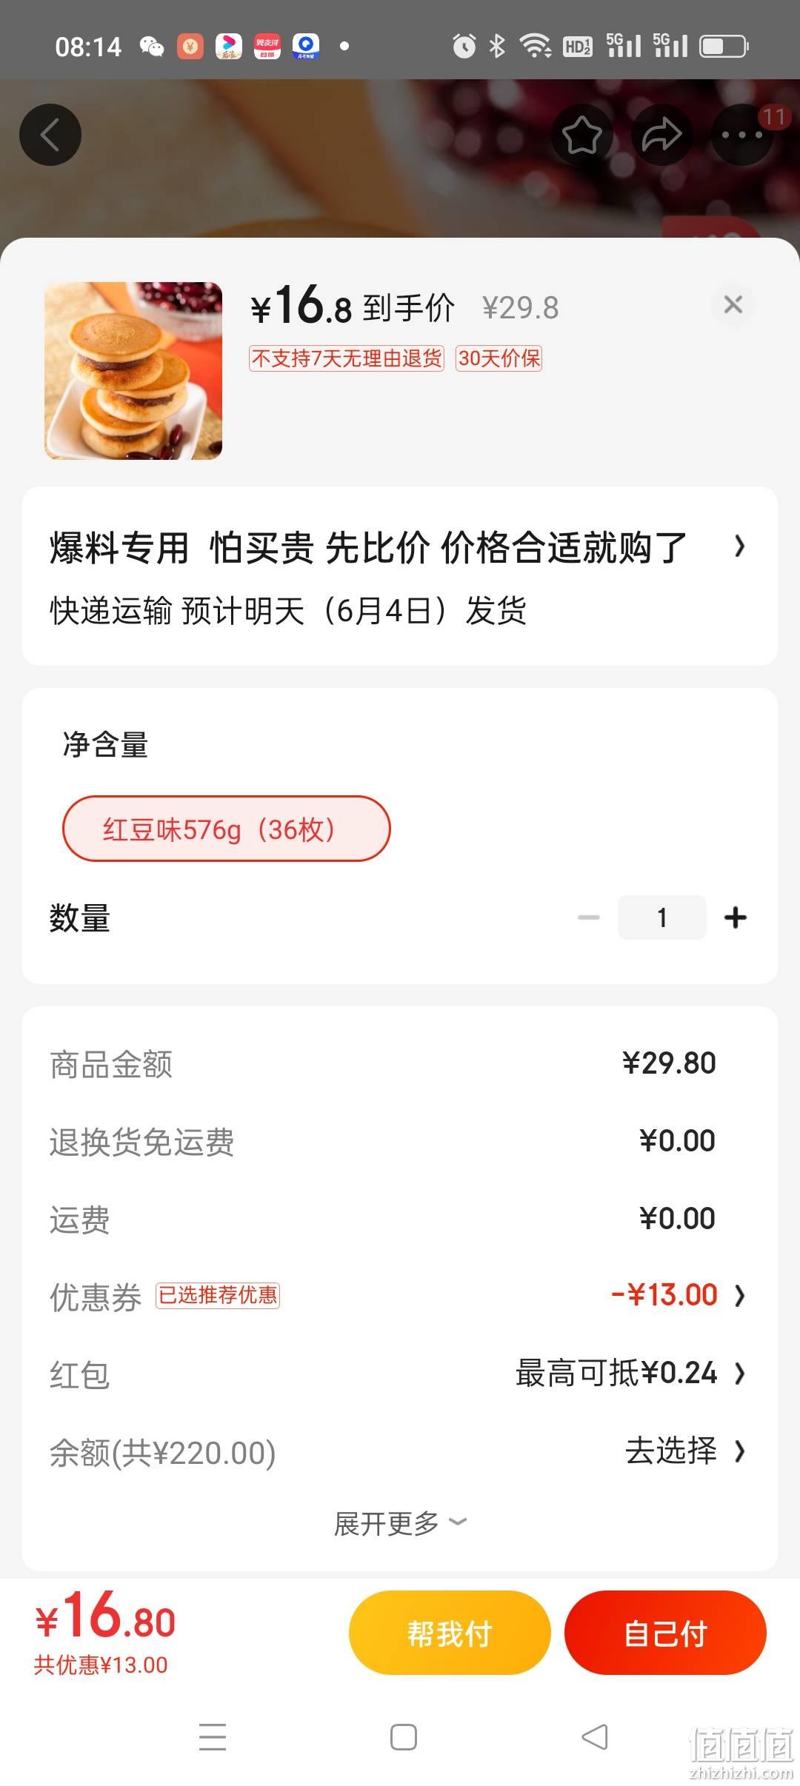800x1786 pixels.
Task: Decrease quantity with the minus icon
Action: (589, 917)
